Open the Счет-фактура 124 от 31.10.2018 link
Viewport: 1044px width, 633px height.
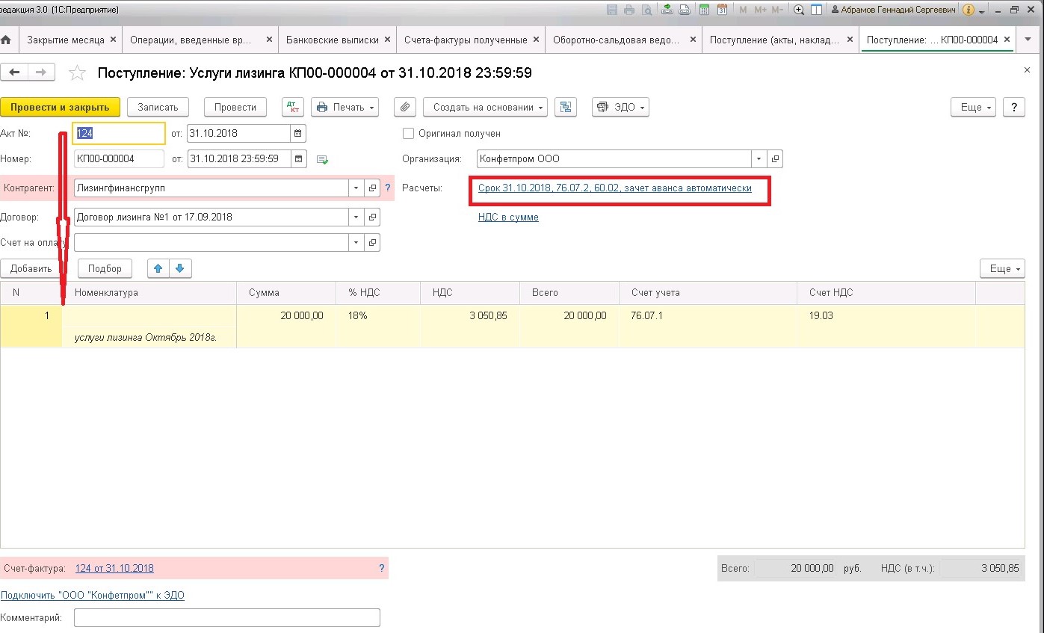click(x=114, y=568)
